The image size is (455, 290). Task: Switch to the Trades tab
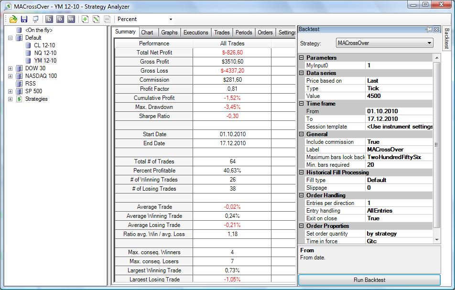(x=222, y=32)
